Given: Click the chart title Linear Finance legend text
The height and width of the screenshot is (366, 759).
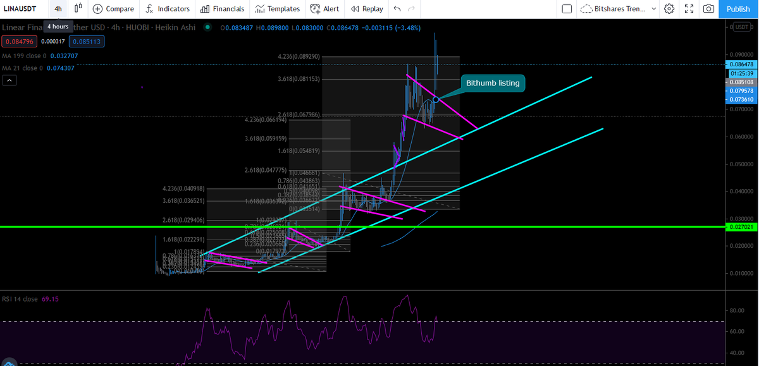Looking at the screenshot, I should [100, 28].
